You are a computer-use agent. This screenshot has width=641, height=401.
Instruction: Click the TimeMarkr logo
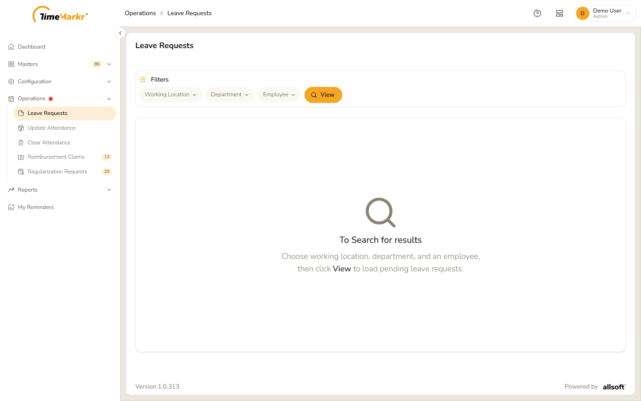[60, 14]
